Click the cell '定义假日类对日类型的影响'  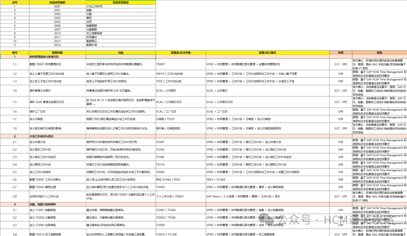(57, 128)
